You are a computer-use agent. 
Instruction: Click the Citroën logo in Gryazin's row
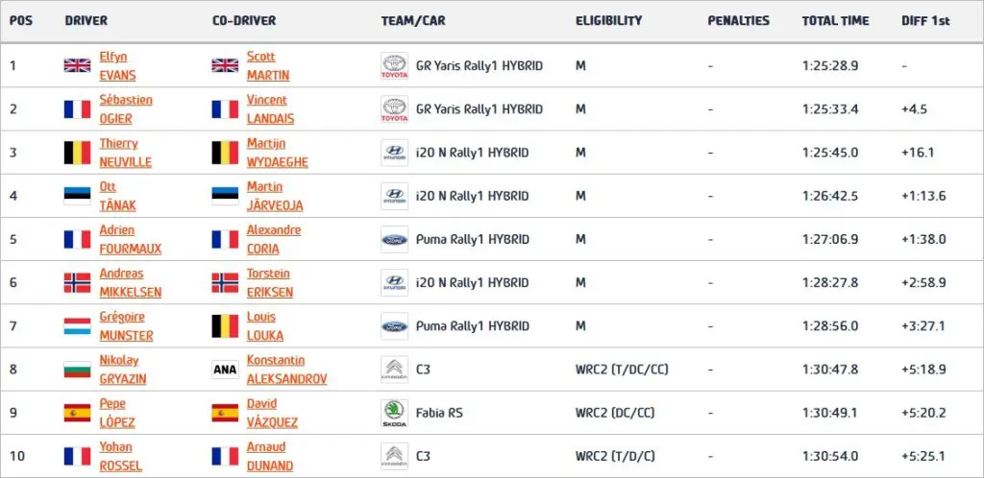[395, 370]
